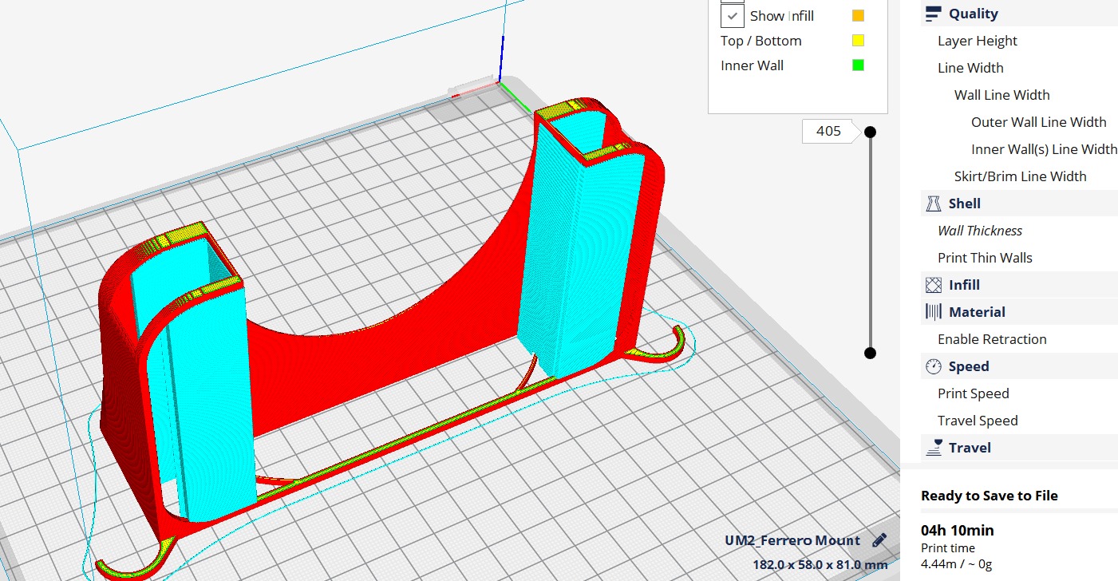The width and height of the screenshot is (1118, 581).
Task: Click the 182.0 x 58.0 x 81.0 mm dimensions
Action: [820, 564]
